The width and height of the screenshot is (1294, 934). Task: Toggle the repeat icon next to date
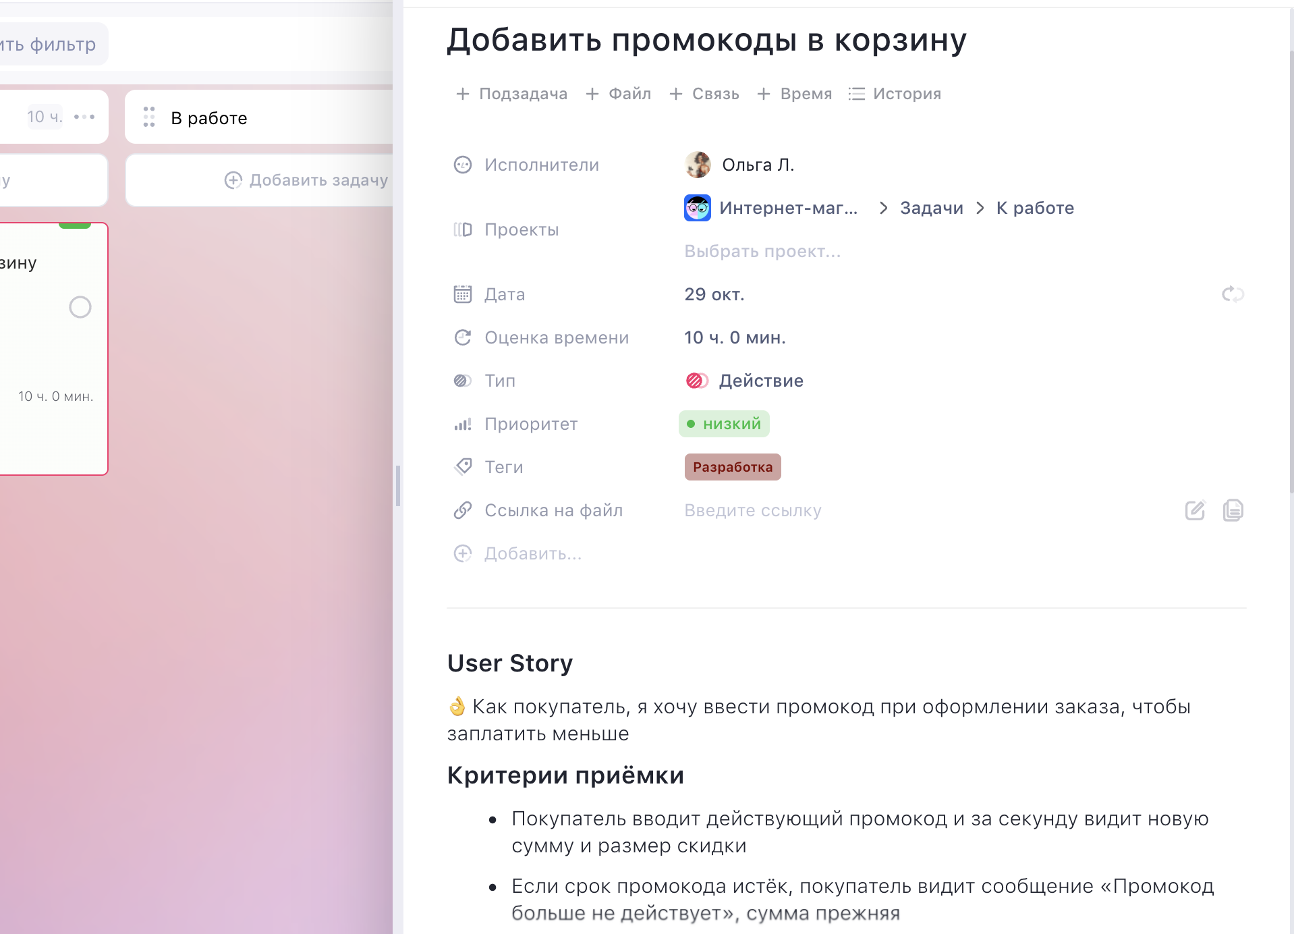[1233, 294]
